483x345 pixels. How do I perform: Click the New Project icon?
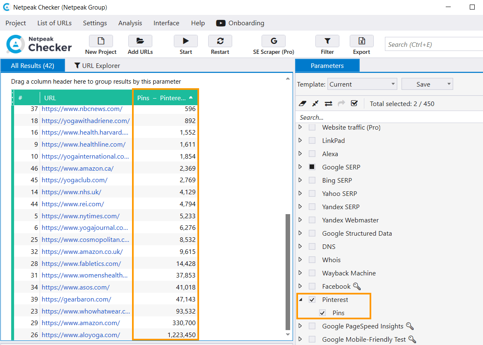coord(101,41)
